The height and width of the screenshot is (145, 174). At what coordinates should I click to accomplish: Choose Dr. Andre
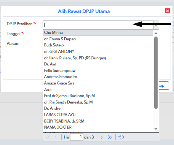coord(98,108)
